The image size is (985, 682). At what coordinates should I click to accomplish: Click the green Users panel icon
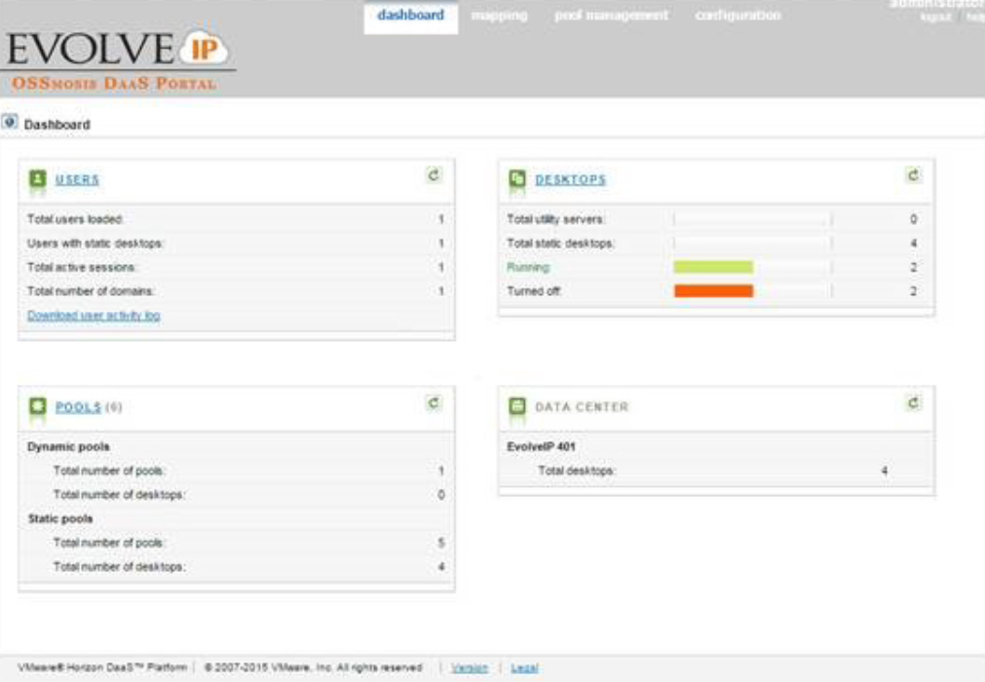click(37, 178)
